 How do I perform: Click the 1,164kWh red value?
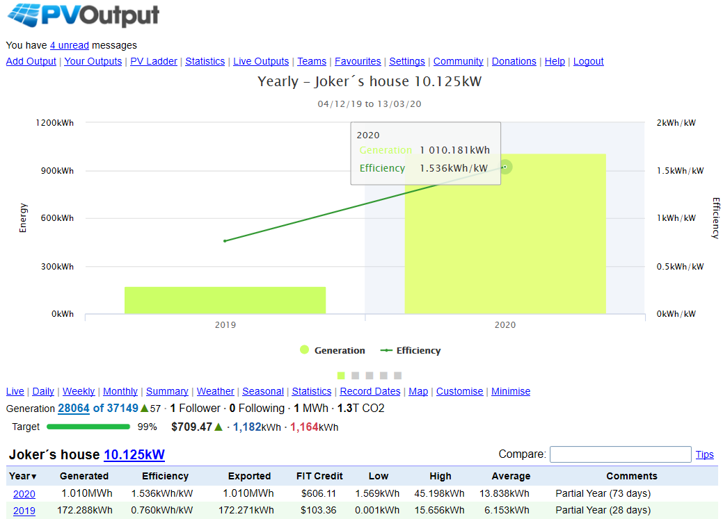[x=314, y=427]
